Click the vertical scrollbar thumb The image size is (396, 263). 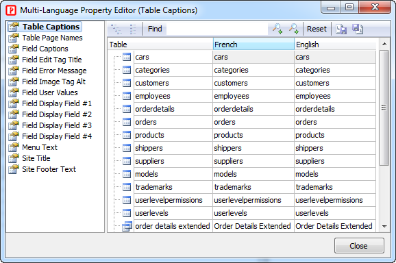coord(384,108)
